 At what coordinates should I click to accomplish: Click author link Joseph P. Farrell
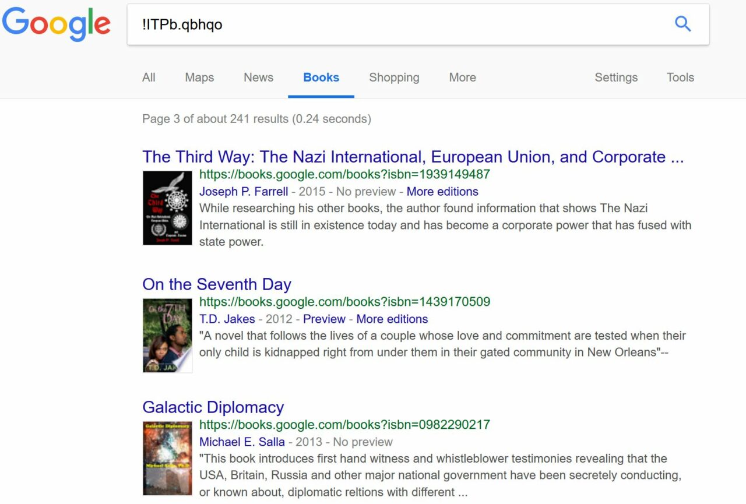(x=244, y=192)
